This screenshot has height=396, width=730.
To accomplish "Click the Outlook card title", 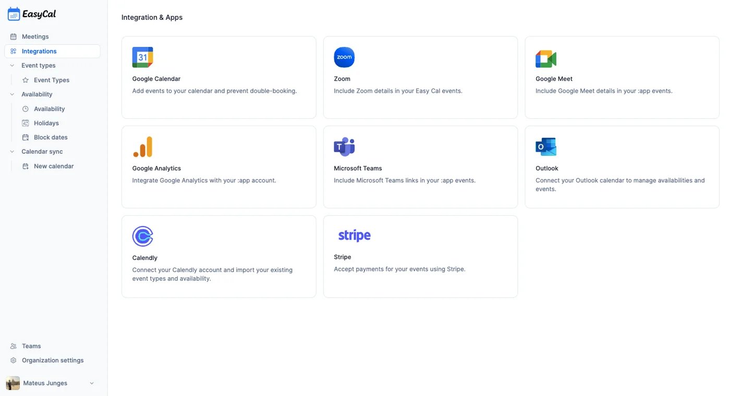I will 547,168.
